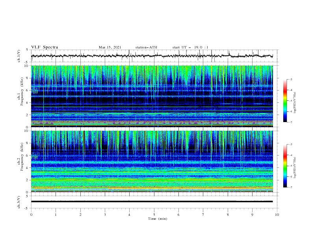Click the green 3.3 kHz line in ch.1 spectrogram
The width and height of the screenshot is (312, 241).
[x=152, y=107]
